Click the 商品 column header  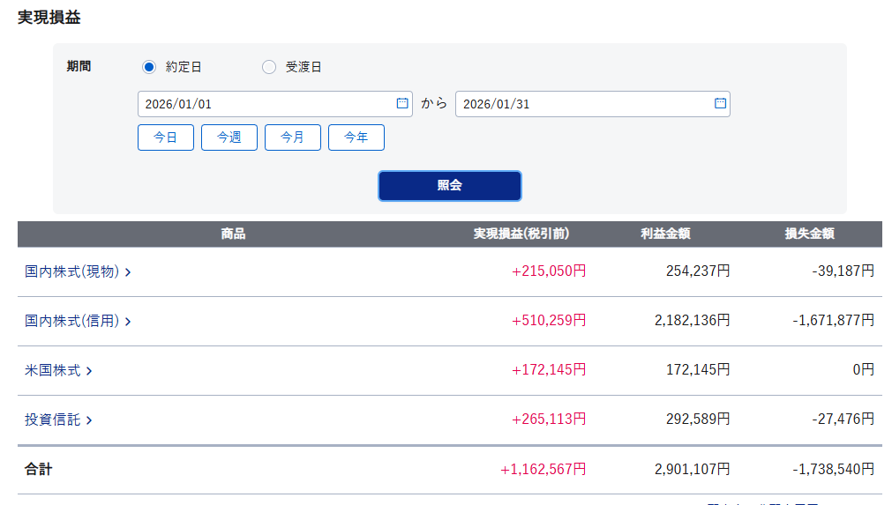(233, 234)
